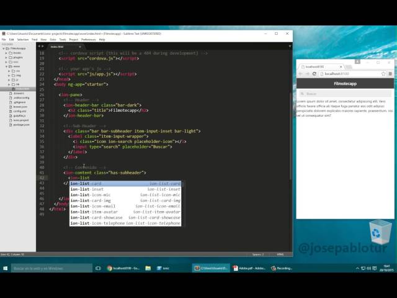
Task: Expand the scss folder in the sidebar
Action: point(6,62)
